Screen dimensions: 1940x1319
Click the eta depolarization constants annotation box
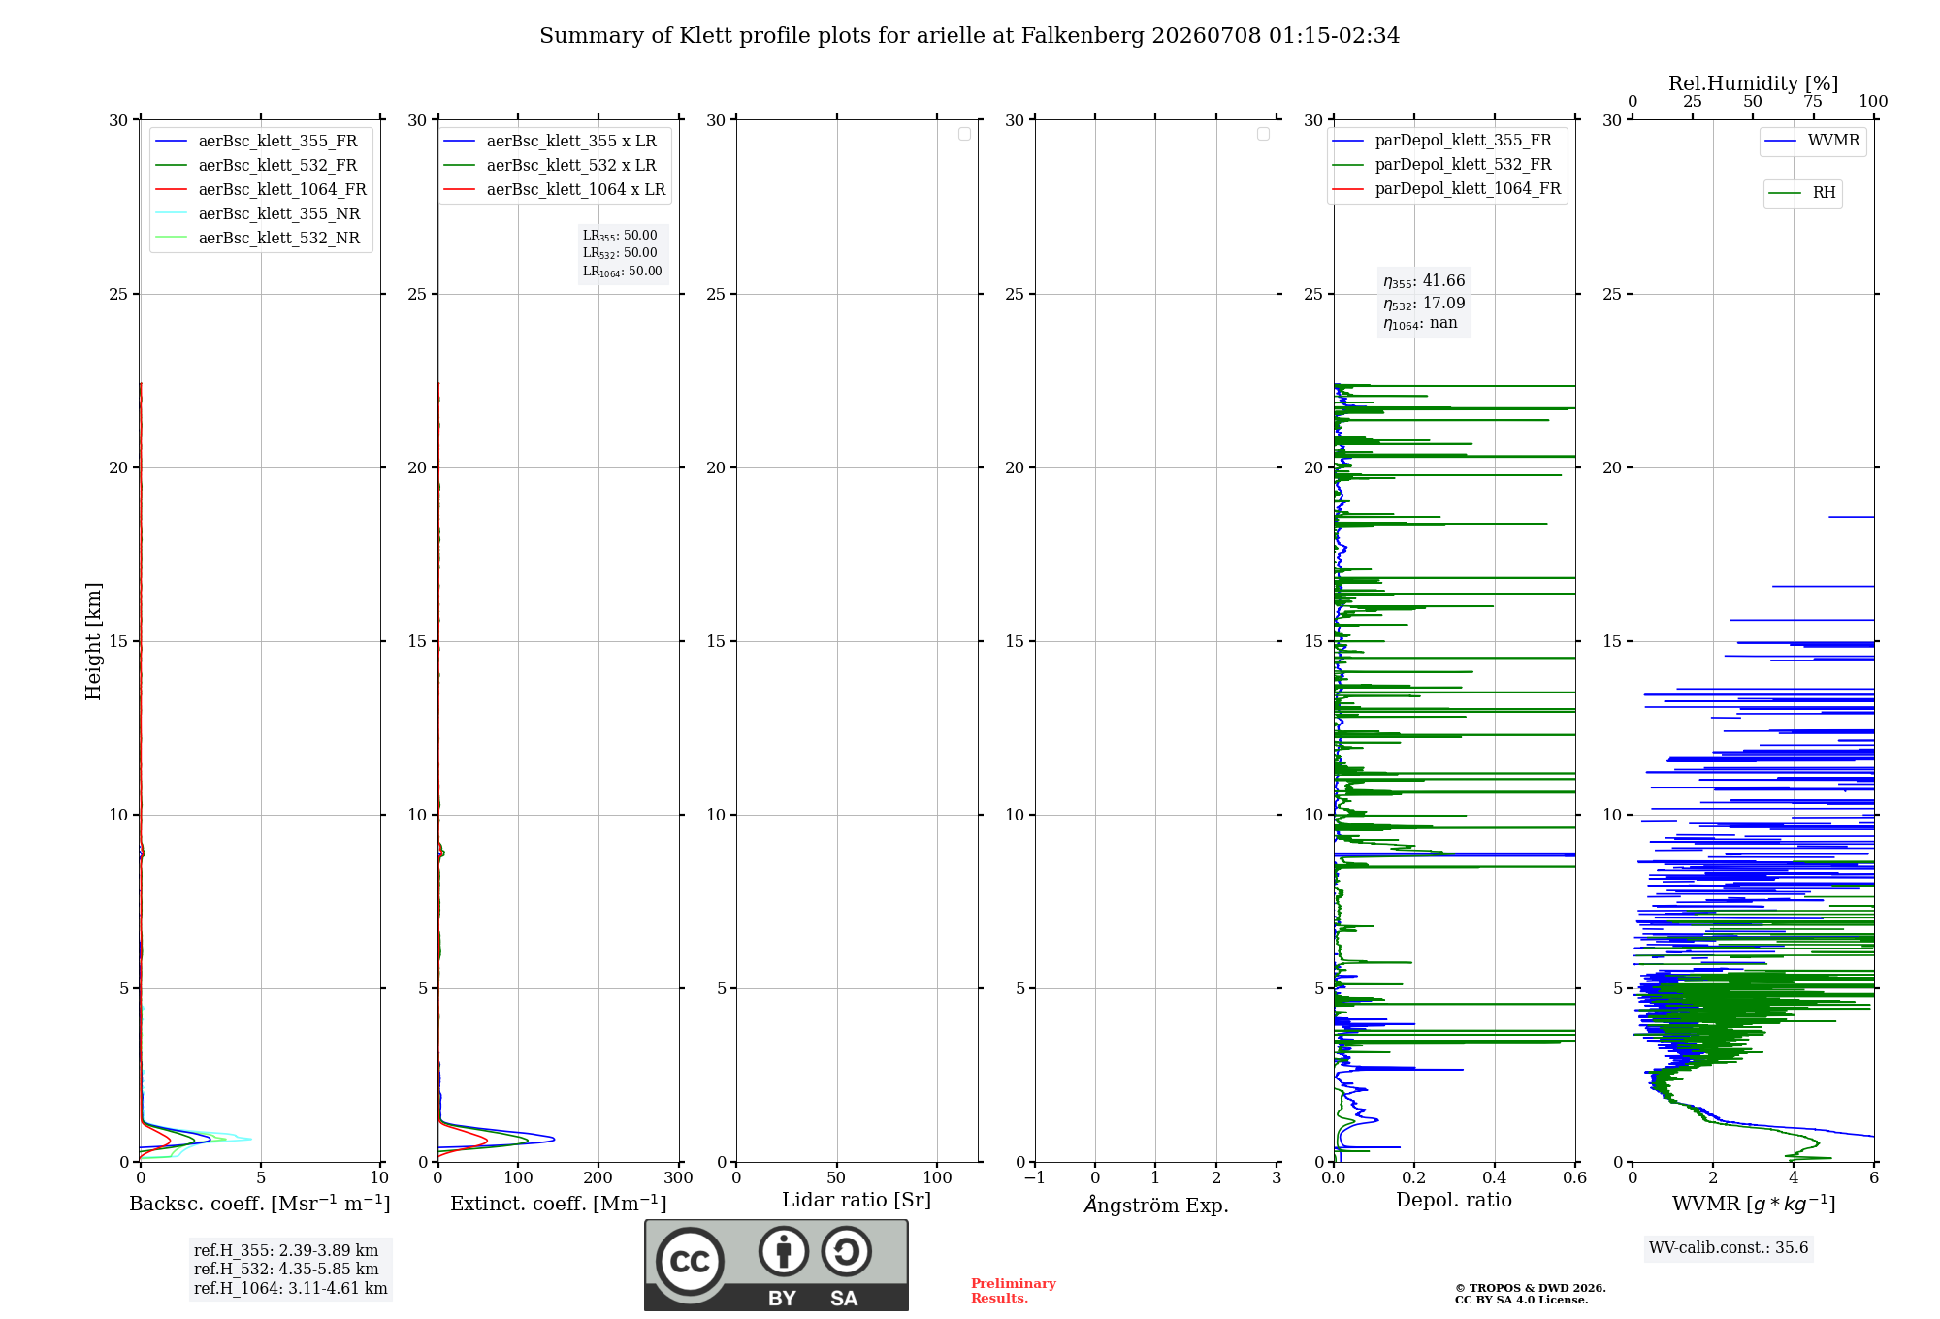[x=1424, y=302]
